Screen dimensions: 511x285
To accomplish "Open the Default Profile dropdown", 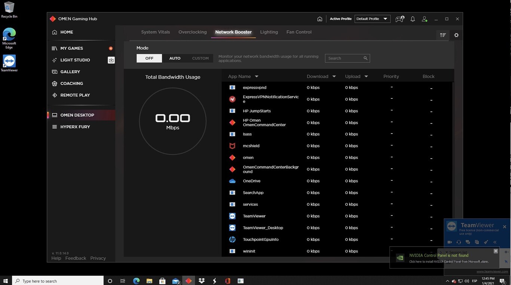I will point(372,19).
